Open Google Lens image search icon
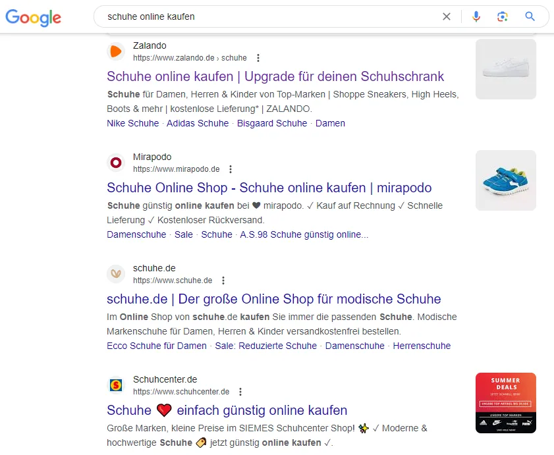Screen dimensions: 554x455 pyautogui.click(x=503, y=16)
